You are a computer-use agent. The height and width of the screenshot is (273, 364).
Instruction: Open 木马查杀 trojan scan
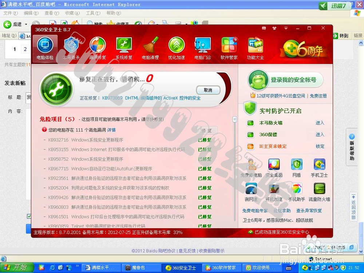71,48
